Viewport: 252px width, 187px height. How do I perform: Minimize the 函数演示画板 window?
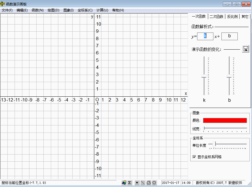(x=227, y=4)
